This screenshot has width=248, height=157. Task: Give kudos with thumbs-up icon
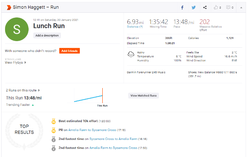[x=216, y=7]
